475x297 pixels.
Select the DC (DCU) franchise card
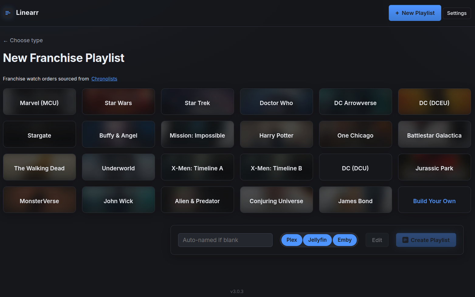click(356, 167)
